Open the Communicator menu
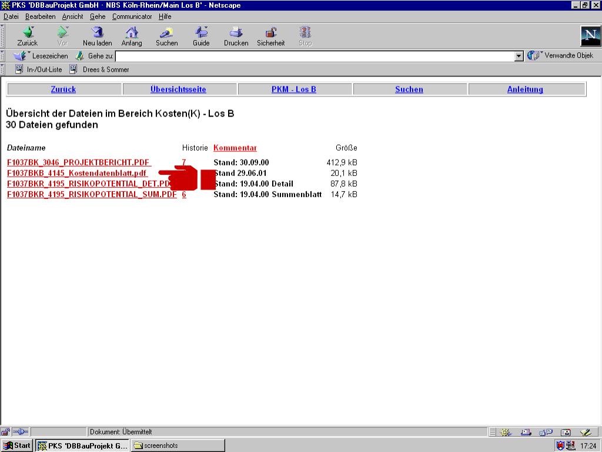Screen dimensions: 602x452 [x=132, y=16]
